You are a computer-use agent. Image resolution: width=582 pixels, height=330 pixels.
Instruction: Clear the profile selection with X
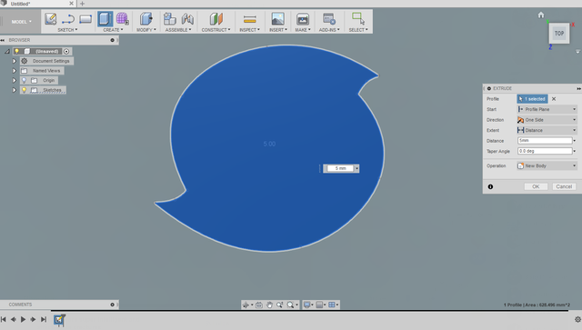[x=554, y=99]
